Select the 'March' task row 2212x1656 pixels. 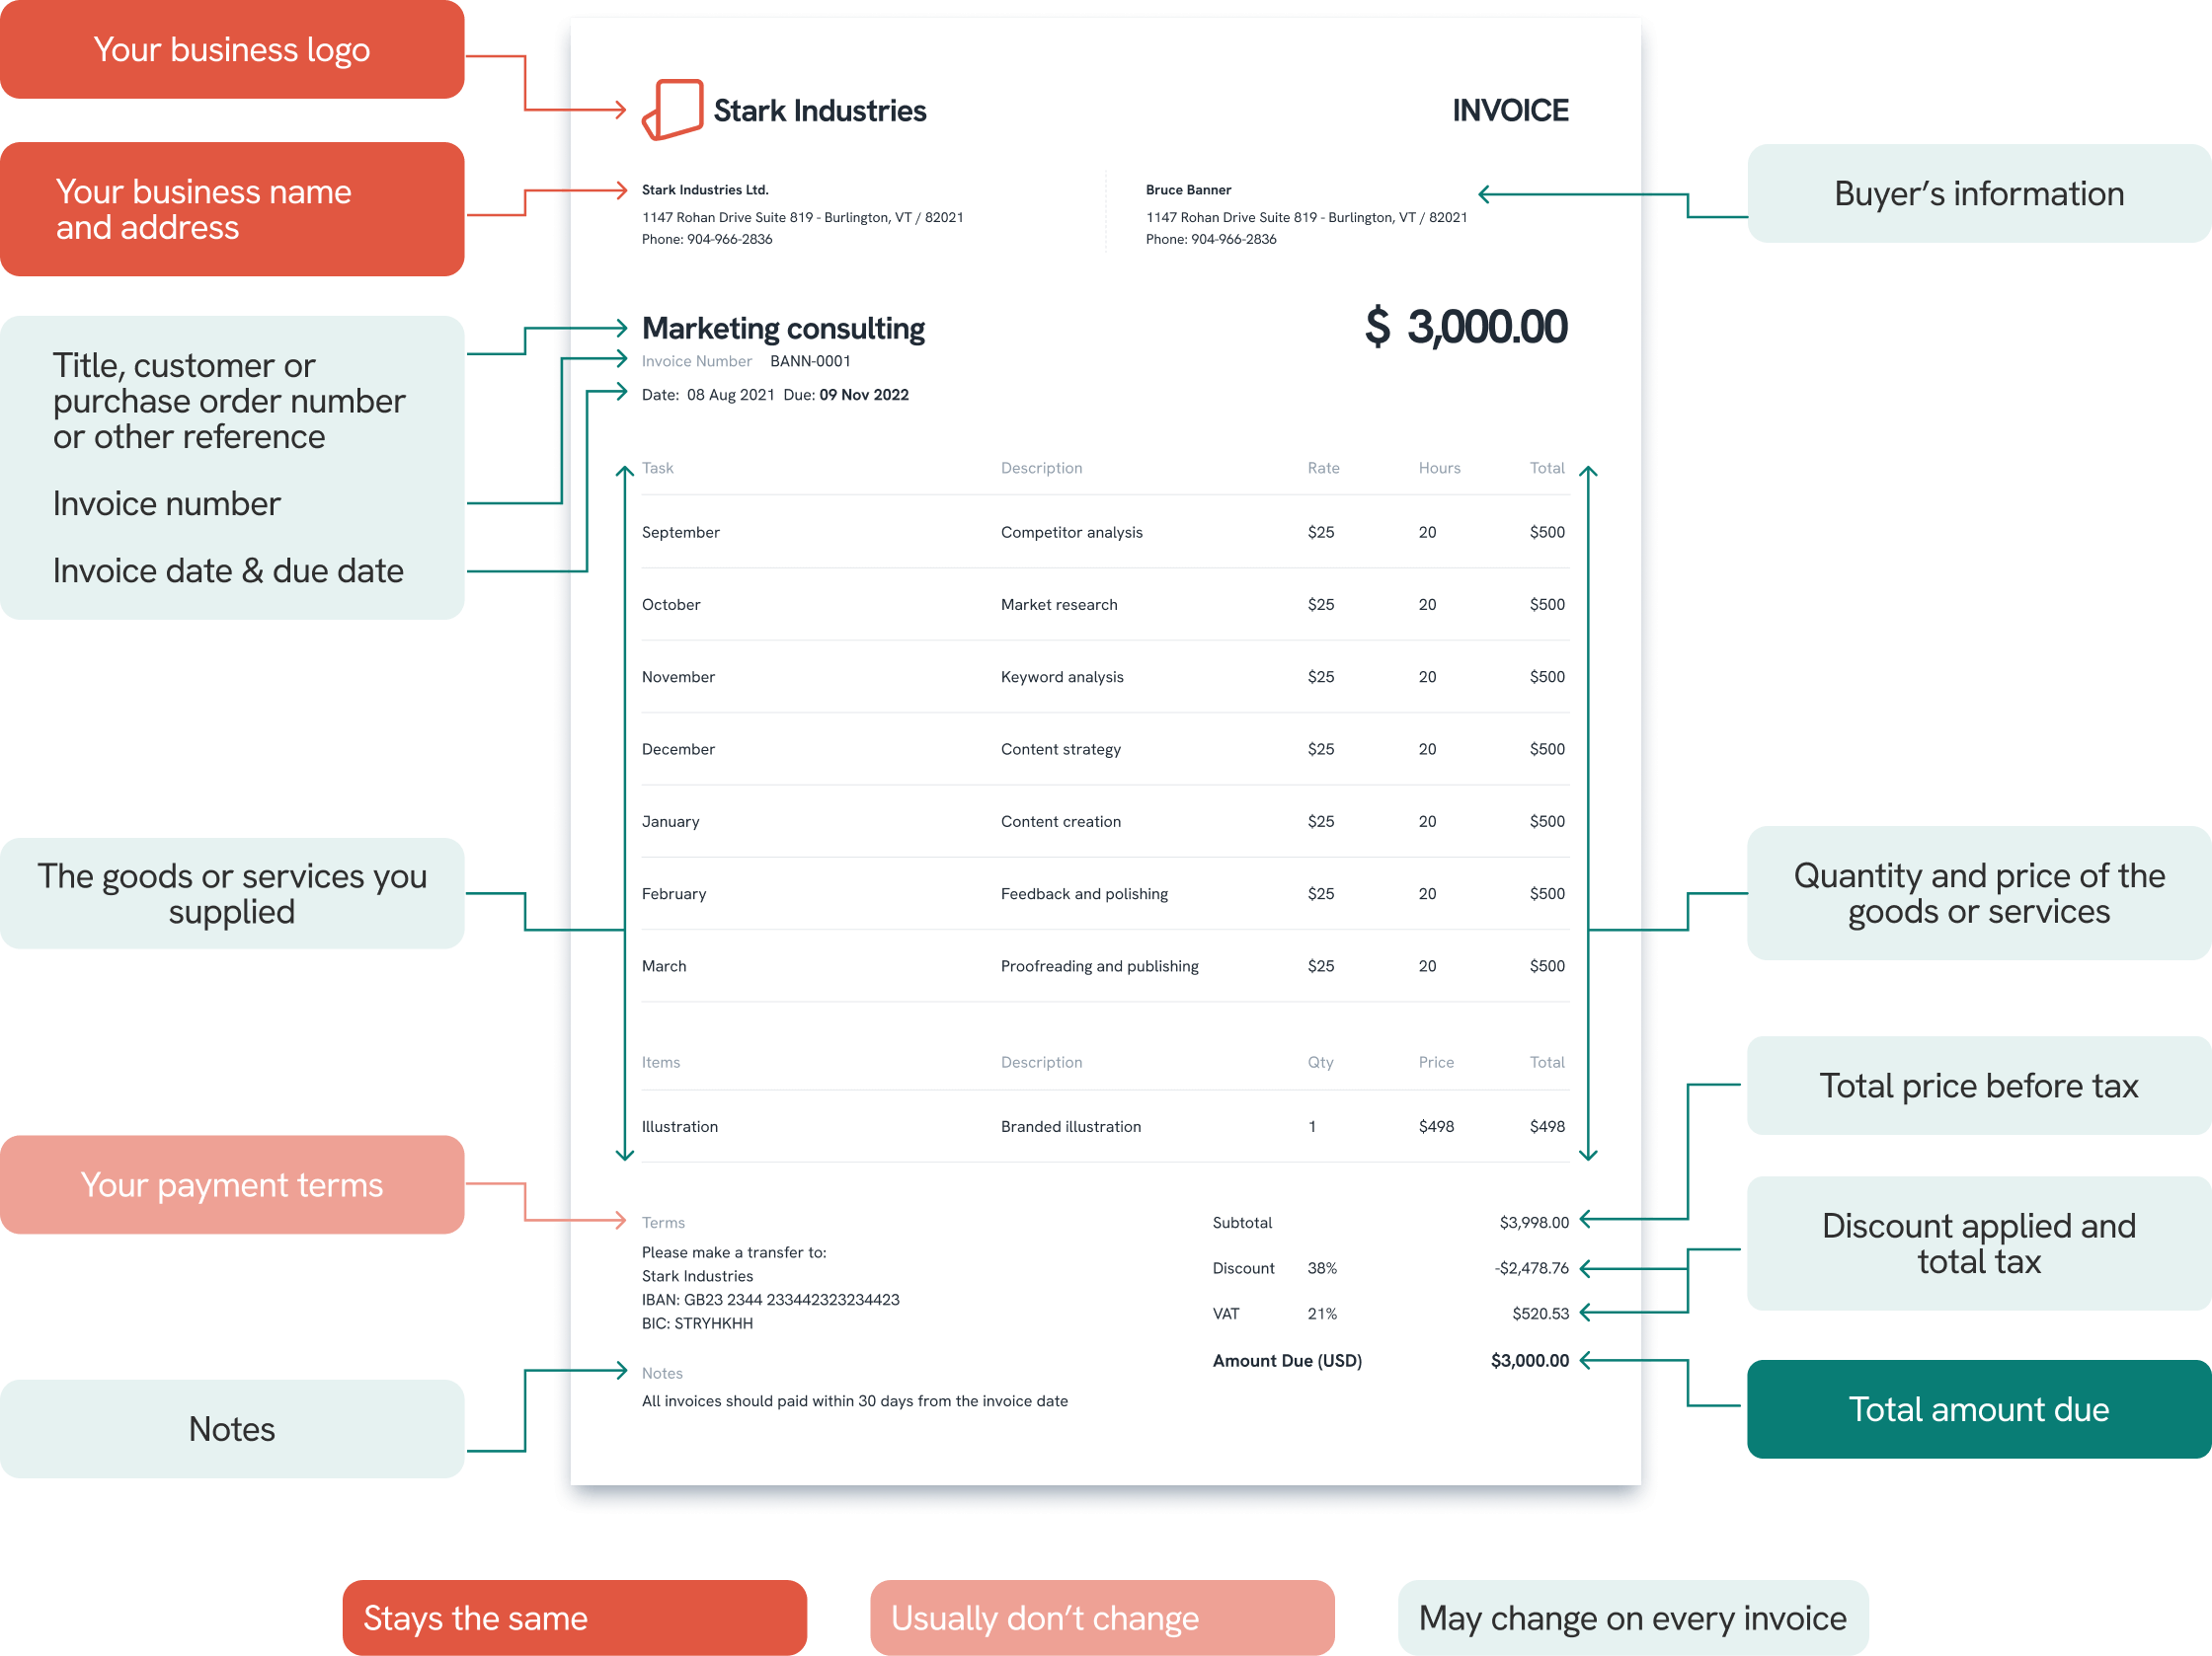[x=1105, y=966]
